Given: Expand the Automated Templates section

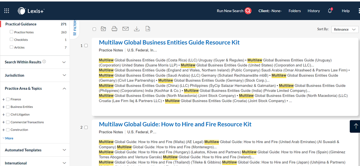Looking at the screenshot, I should coord(64,150).
